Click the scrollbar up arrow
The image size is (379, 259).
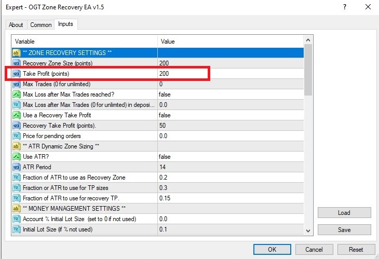pyautogui.click(x=308, y=40)
